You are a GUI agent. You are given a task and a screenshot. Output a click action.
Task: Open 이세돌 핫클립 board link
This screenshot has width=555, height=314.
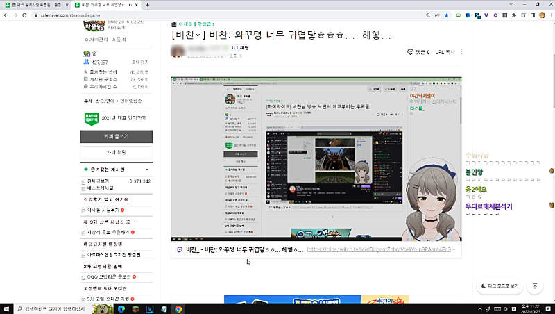coord(196,24)
